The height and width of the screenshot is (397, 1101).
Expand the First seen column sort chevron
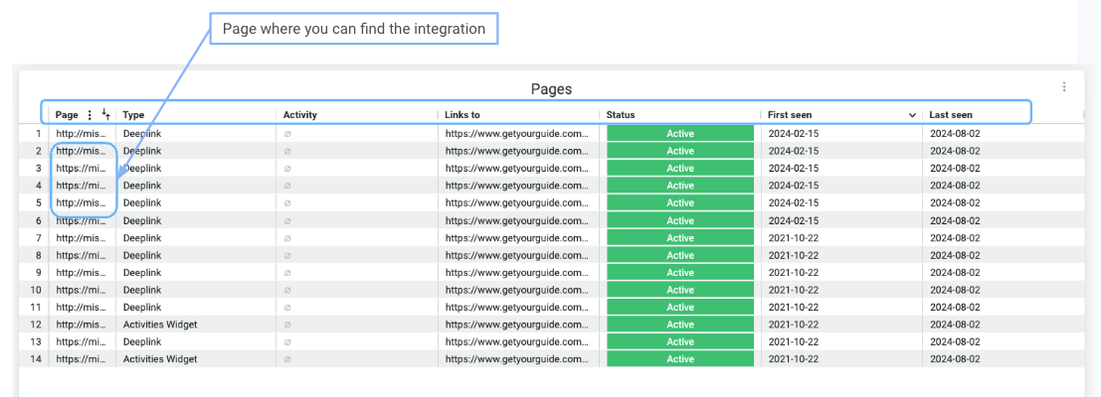912,115
